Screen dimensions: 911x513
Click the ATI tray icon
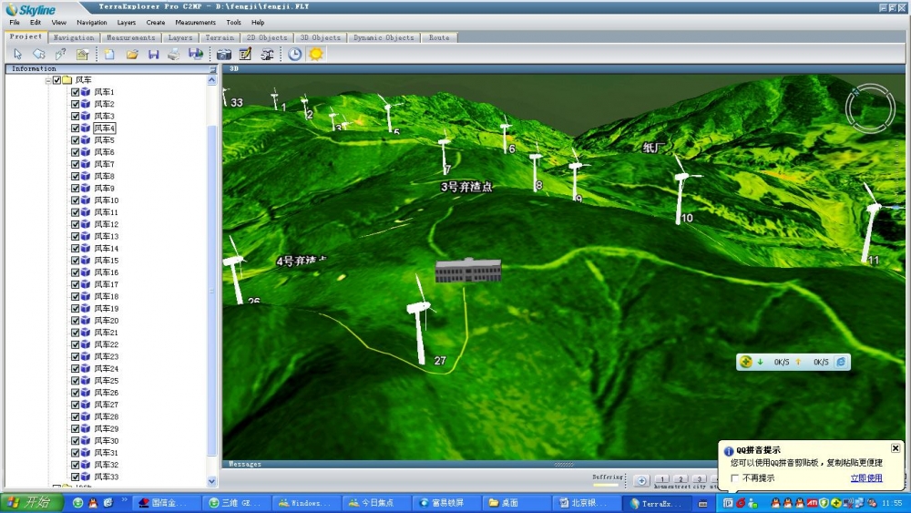[x=813, y=503]
